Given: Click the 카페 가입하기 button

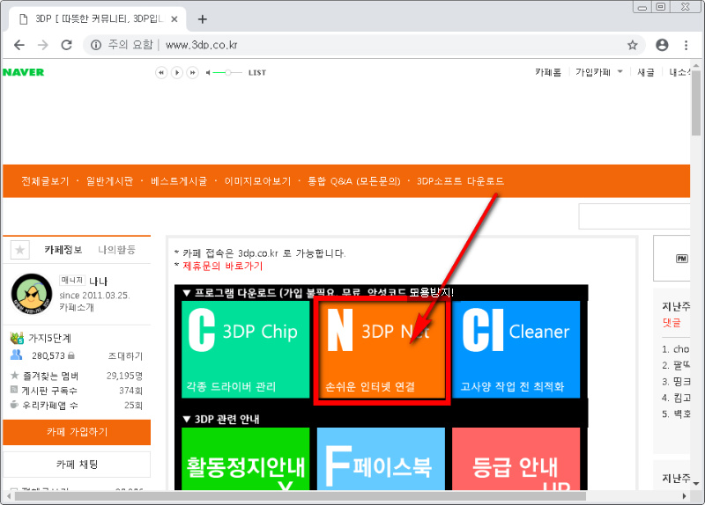Looking at the screenshot, I should click(77, 432).
